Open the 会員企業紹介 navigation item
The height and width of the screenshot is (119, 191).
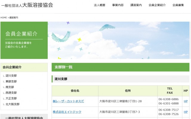click(157, 5)
